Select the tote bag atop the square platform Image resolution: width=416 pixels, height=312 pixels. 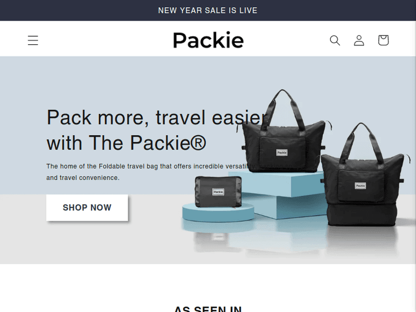point(284,132)
